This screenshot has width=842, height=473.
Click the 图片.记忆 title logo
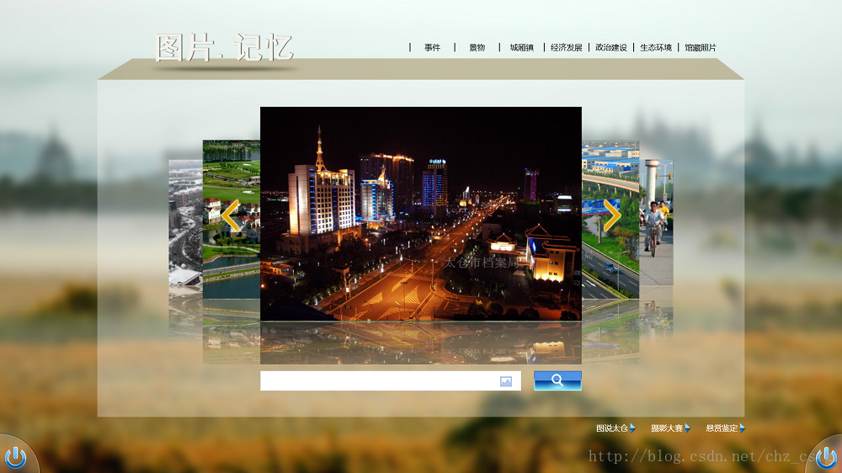[x=224, y=48]
